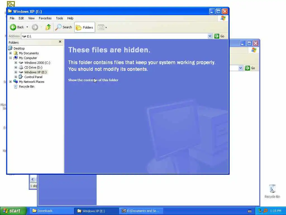Minimize the background Explorer window

point(242,43)
